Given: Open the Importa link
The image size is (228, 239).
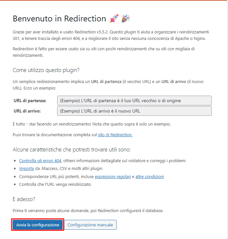Looking at the screenshot, I should 26,169.
